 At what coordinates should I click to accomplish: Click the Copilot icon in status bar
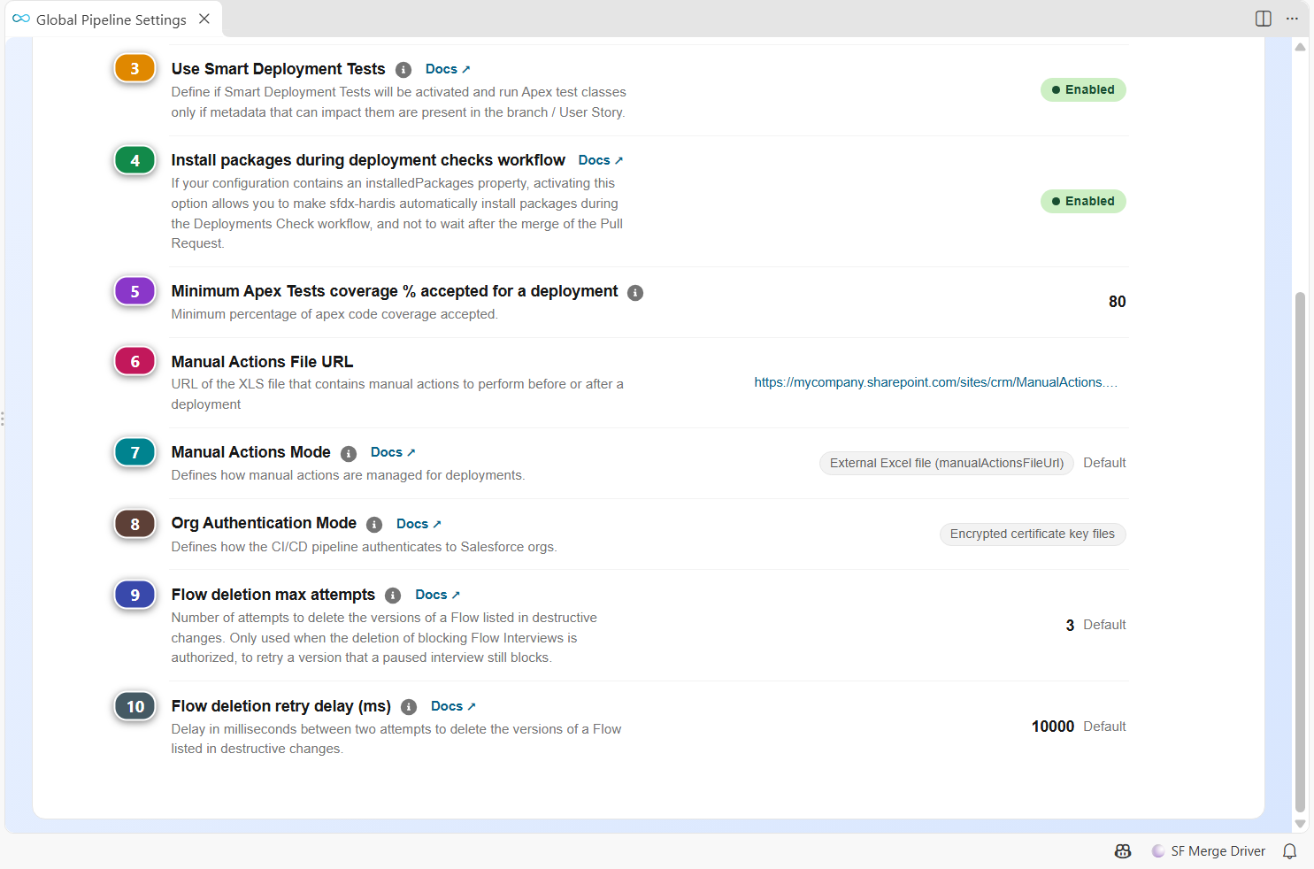tap(1123, 851)
